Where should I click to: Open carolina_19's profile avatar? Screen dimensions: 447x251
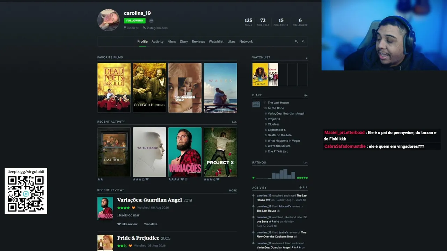click(108, 20)
